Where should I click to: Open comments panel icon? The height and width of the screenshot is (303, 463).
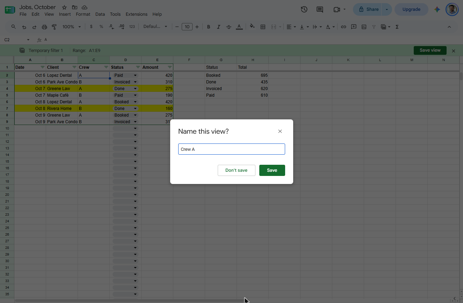click(x=320, y=9)
